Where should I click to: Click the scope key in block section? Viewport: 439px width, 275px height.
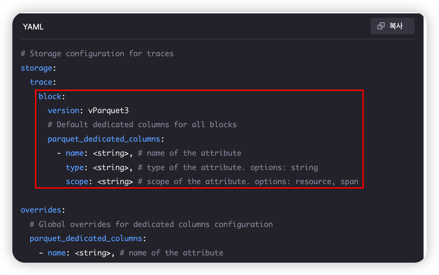click(77, 181)
